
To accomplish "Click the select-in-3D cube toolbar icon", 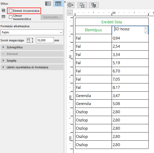I will click(x=93, y=5).
